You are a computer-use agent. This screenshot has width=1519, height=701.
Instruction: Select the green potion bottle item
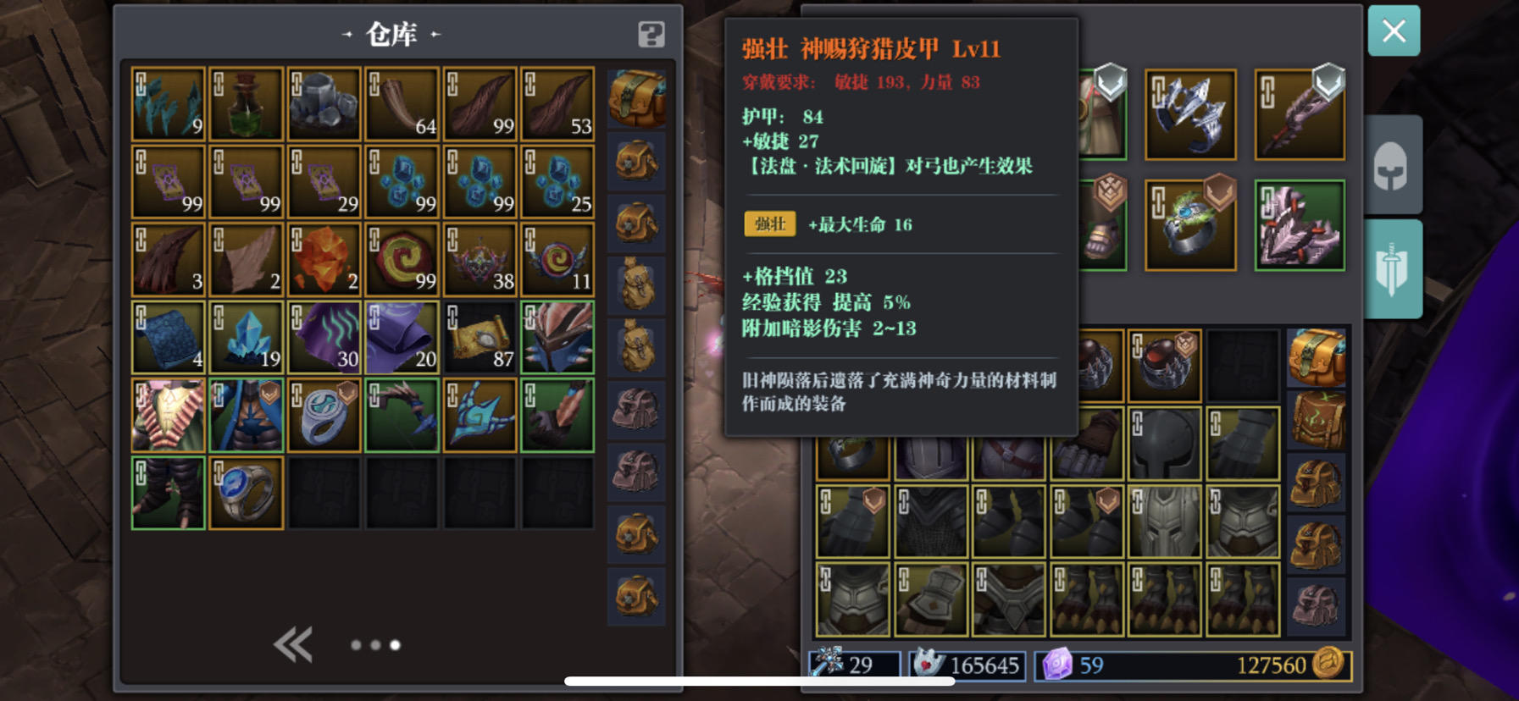click(x=247, y=104)
